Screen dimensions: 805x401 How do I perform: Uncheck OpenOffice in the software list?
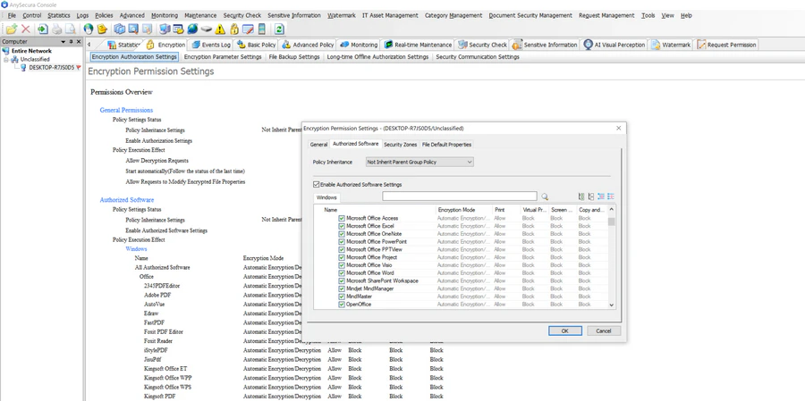pyautogui.click(x=342, y=305)
